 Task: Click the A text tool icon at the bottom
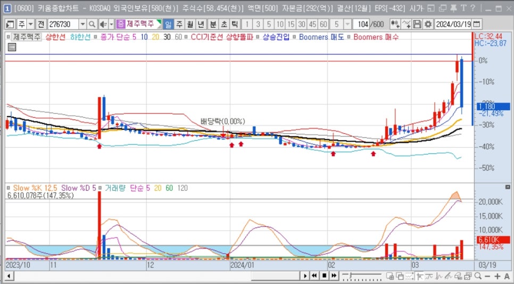click(x=507, y=276)
